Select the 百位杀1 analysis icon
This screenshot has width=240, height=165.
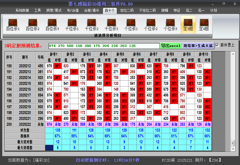13,24
